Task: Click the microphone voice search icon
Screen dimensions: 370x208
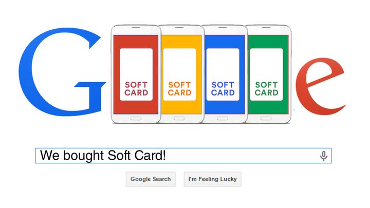Action: click(x=324, y=156)
